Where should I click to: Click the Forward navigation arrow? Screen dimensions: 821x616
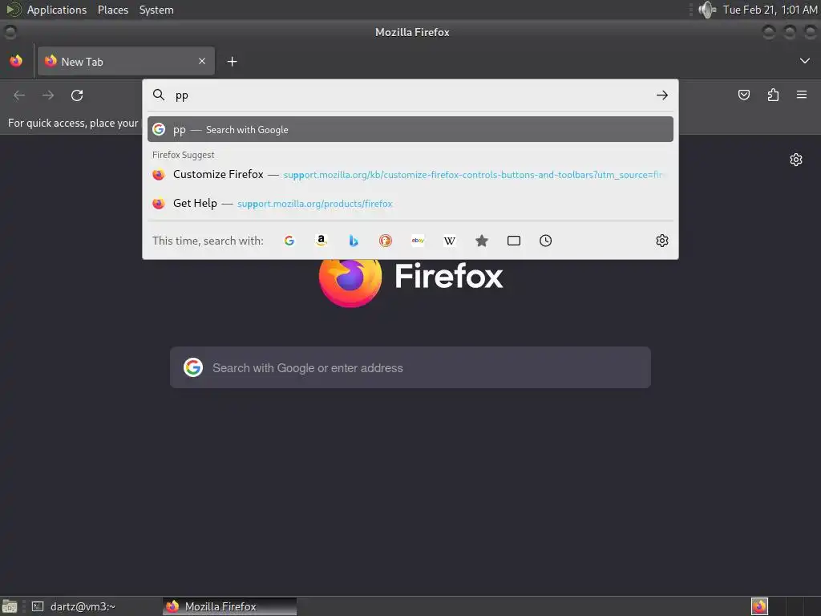coord(48,95)
